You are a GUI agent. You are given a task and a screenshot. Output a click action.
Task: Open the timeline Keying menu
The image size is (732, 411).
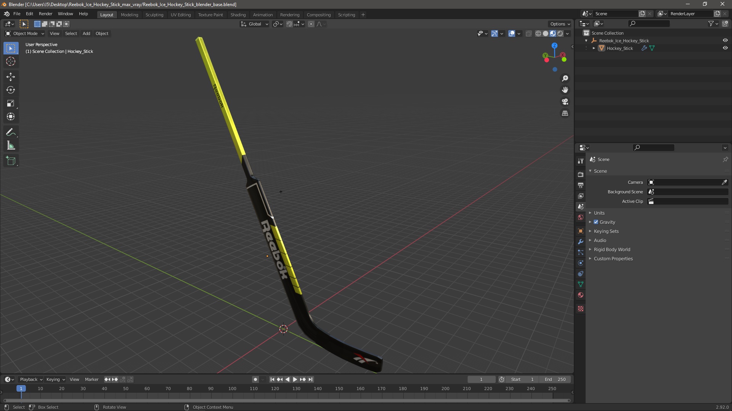pos(55,379)
